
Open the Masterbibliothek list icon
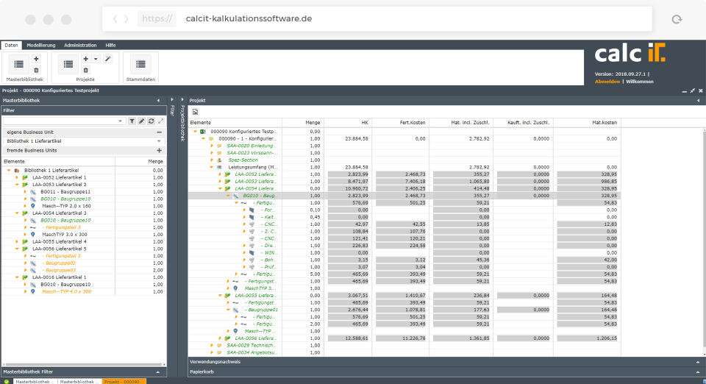point(18,65)
